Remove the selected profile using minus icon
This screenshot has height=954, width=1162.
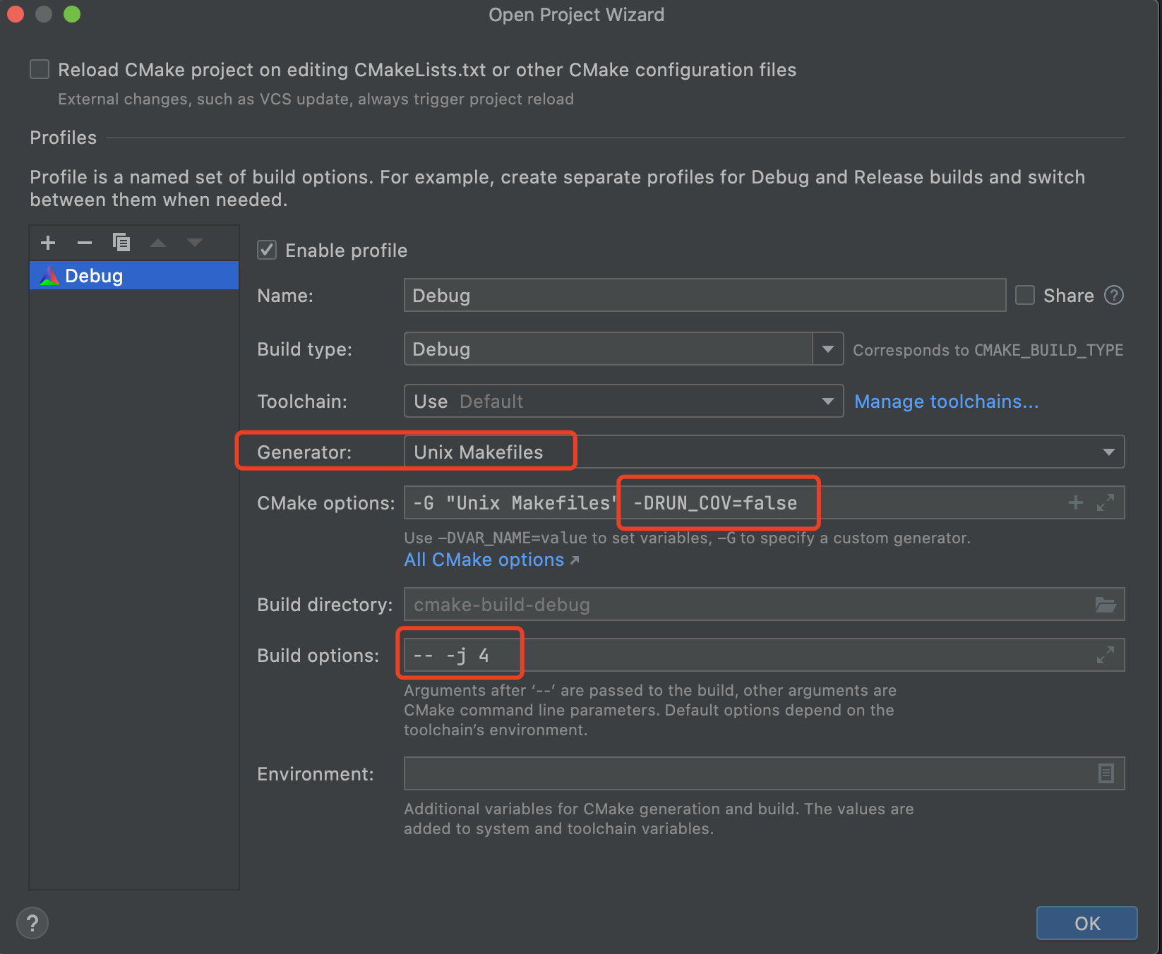84,242
